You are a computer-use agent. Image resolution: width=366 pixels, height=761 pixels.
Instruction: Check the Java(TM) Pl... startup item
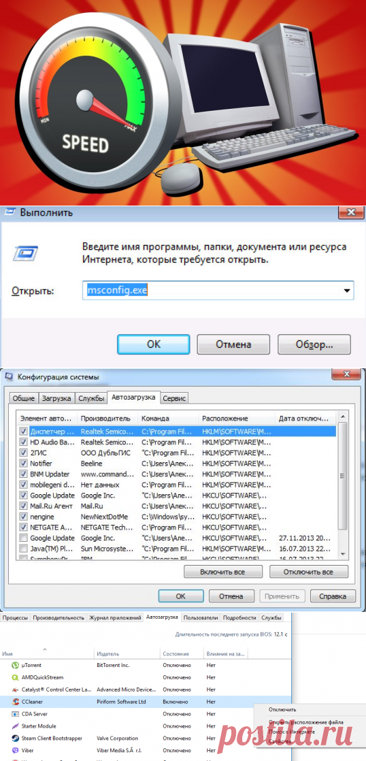(23, 549)
